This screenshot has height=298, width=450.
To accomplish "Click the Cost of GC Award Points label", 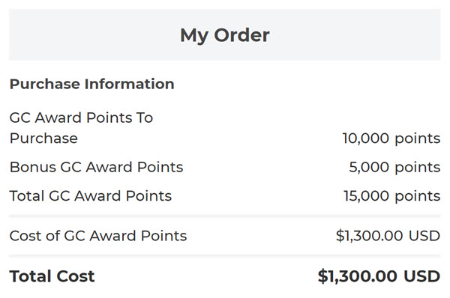I will (98, 236).
